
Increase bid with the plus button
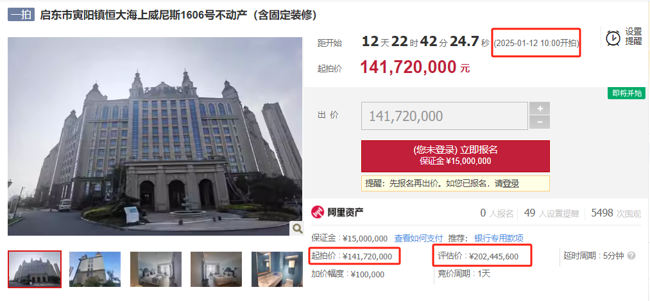point(540,108)
